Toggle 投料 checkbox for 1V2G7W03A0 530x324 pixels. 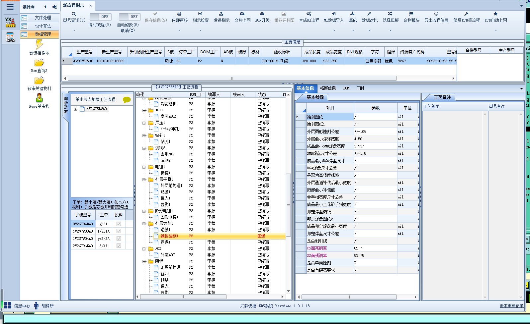coord(119,231)
